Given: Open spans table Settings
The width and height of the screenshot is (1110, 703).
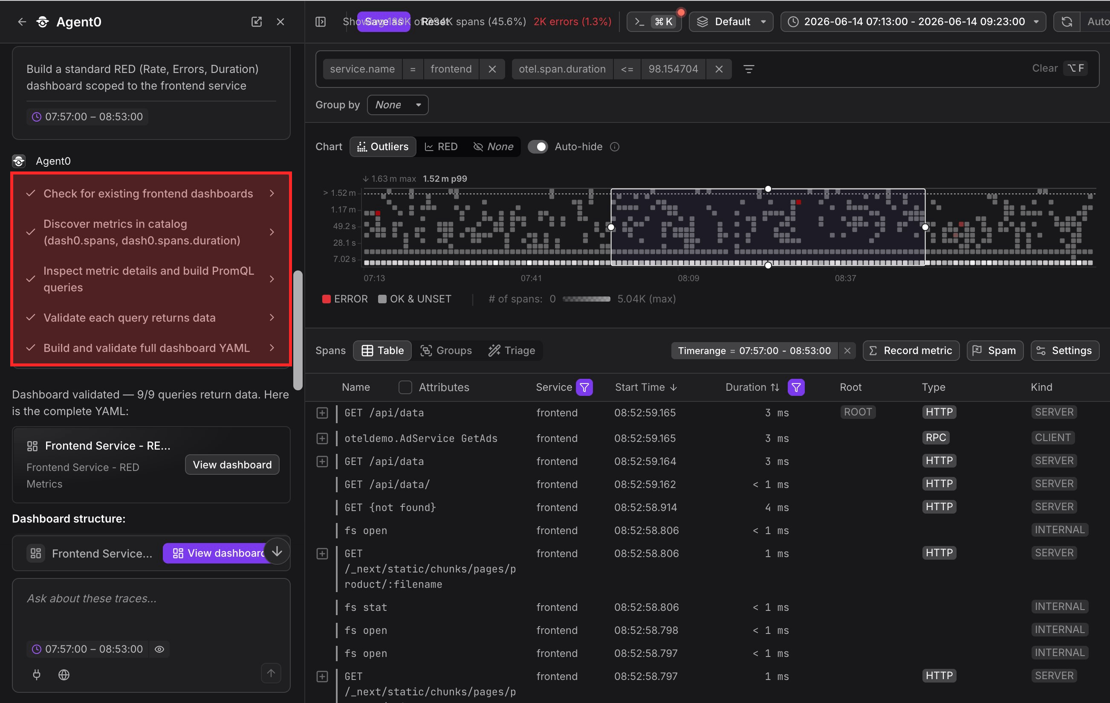Looking at the screenshot, I should point(1065,351).
